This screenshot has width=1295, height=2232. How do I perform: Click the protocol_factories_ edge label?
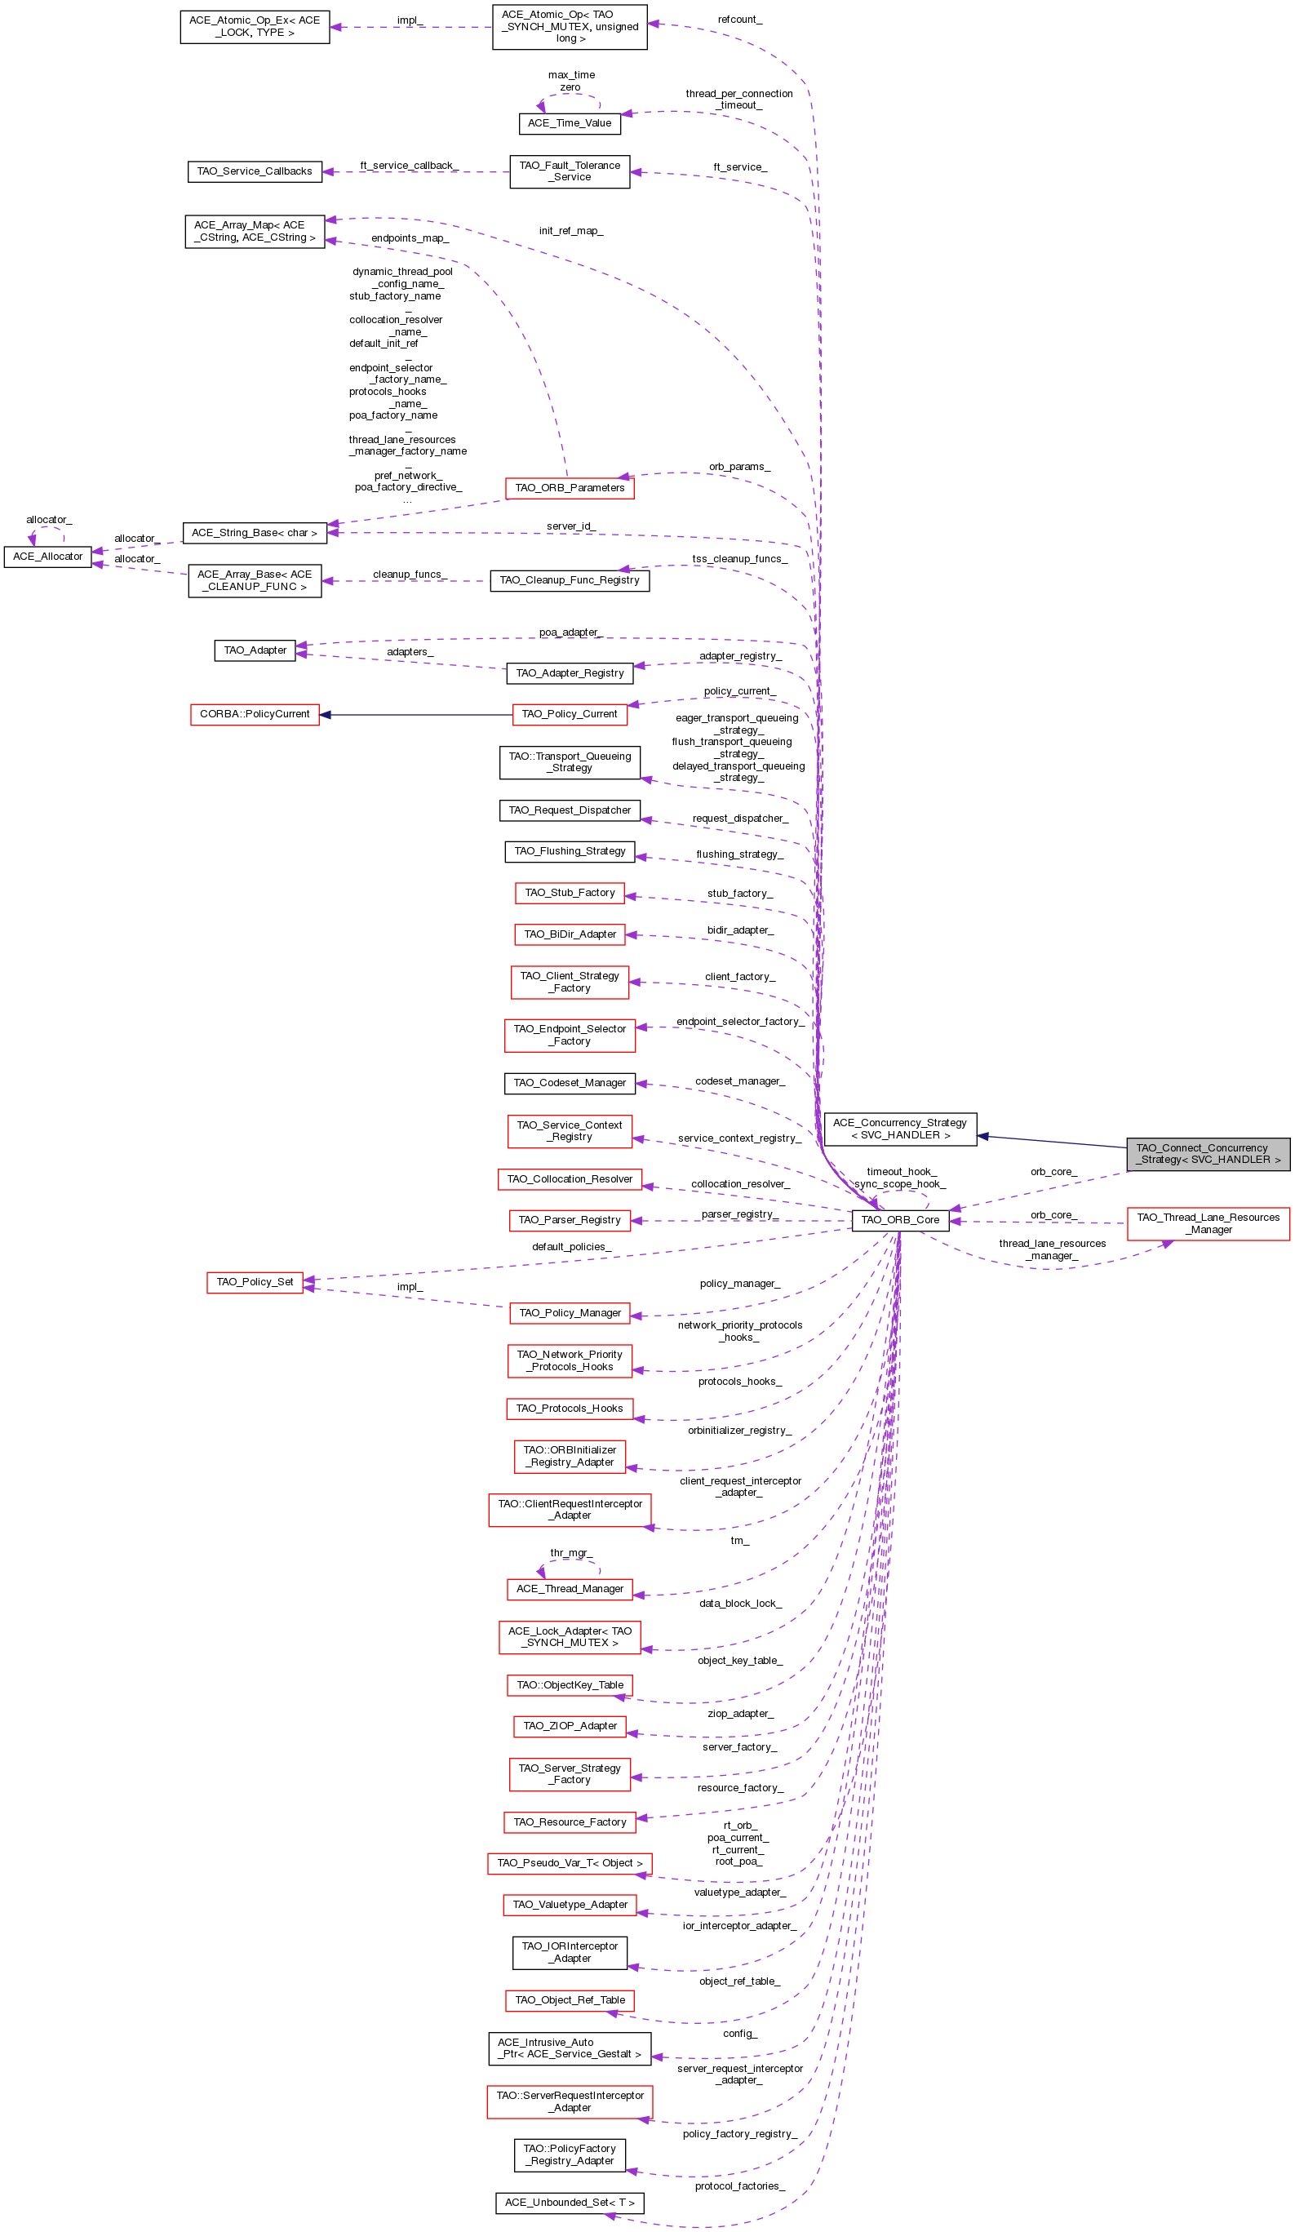point(739,2187)
